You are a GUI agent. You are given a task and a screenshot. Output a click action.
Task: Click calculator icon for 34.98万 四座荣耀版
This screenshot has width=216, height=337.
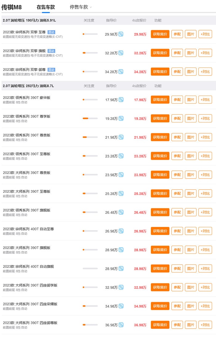point(121,306)
